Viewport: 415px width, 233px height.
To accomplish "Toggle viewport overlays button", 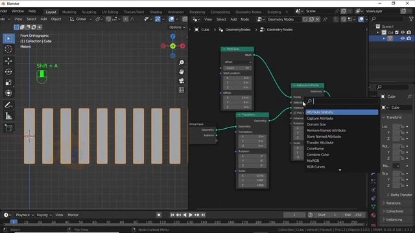I will (171, 19).
